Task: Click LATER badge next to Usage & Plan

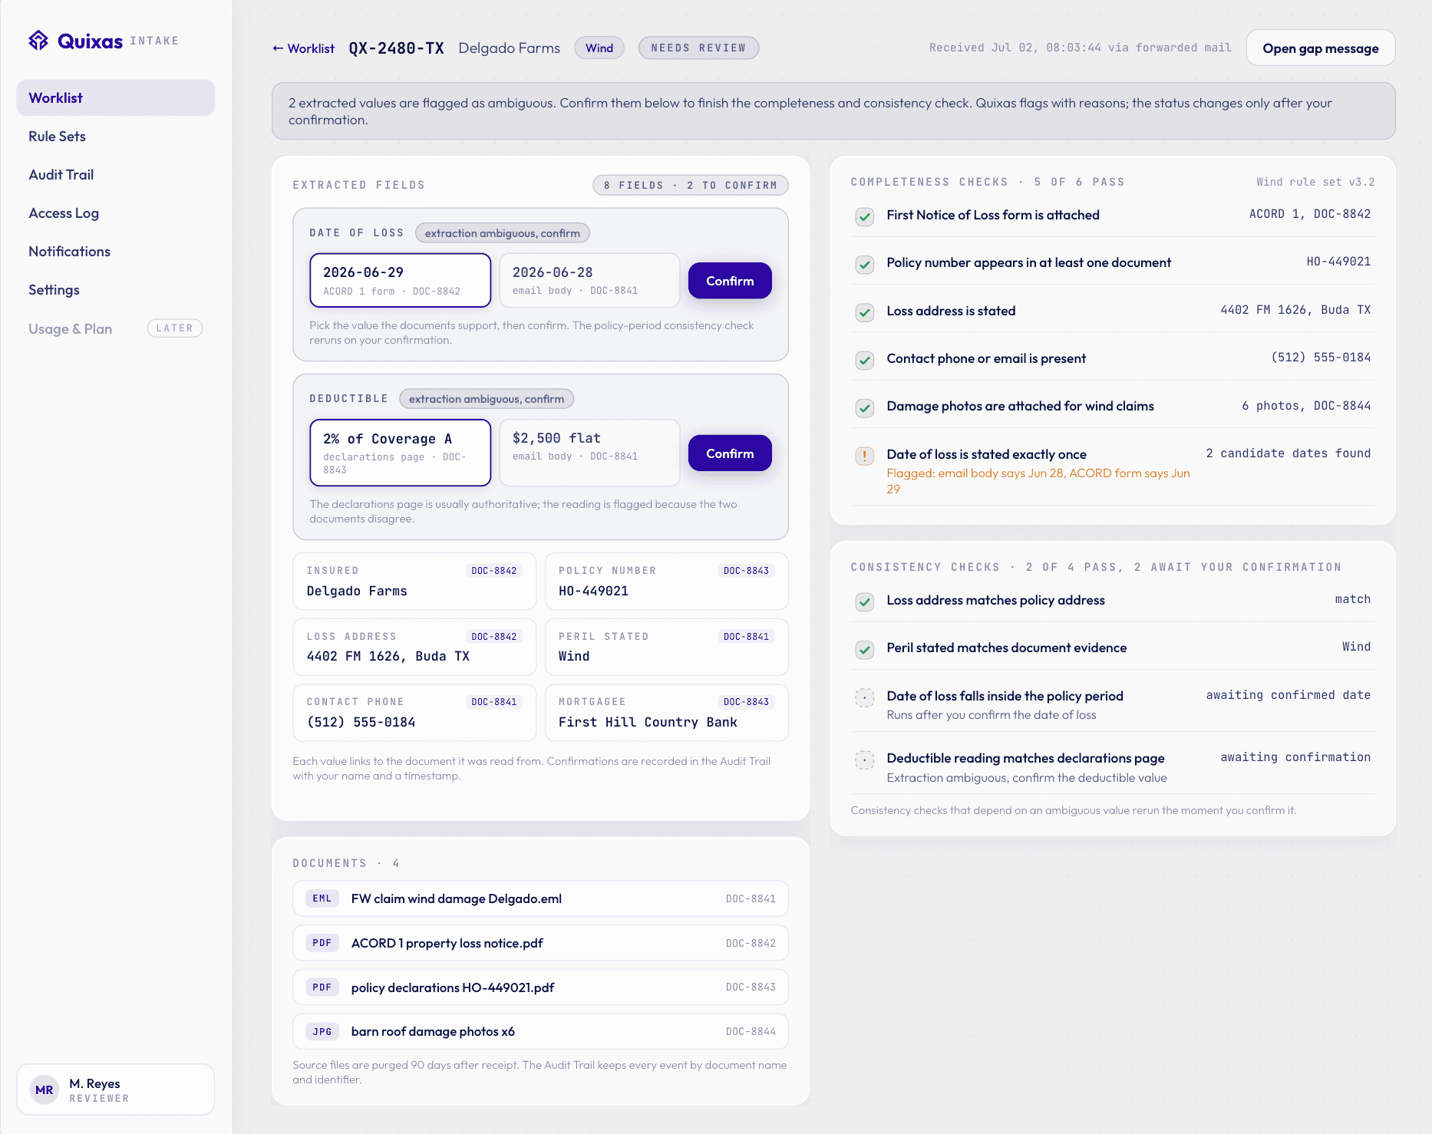Action: pos(175,328)
